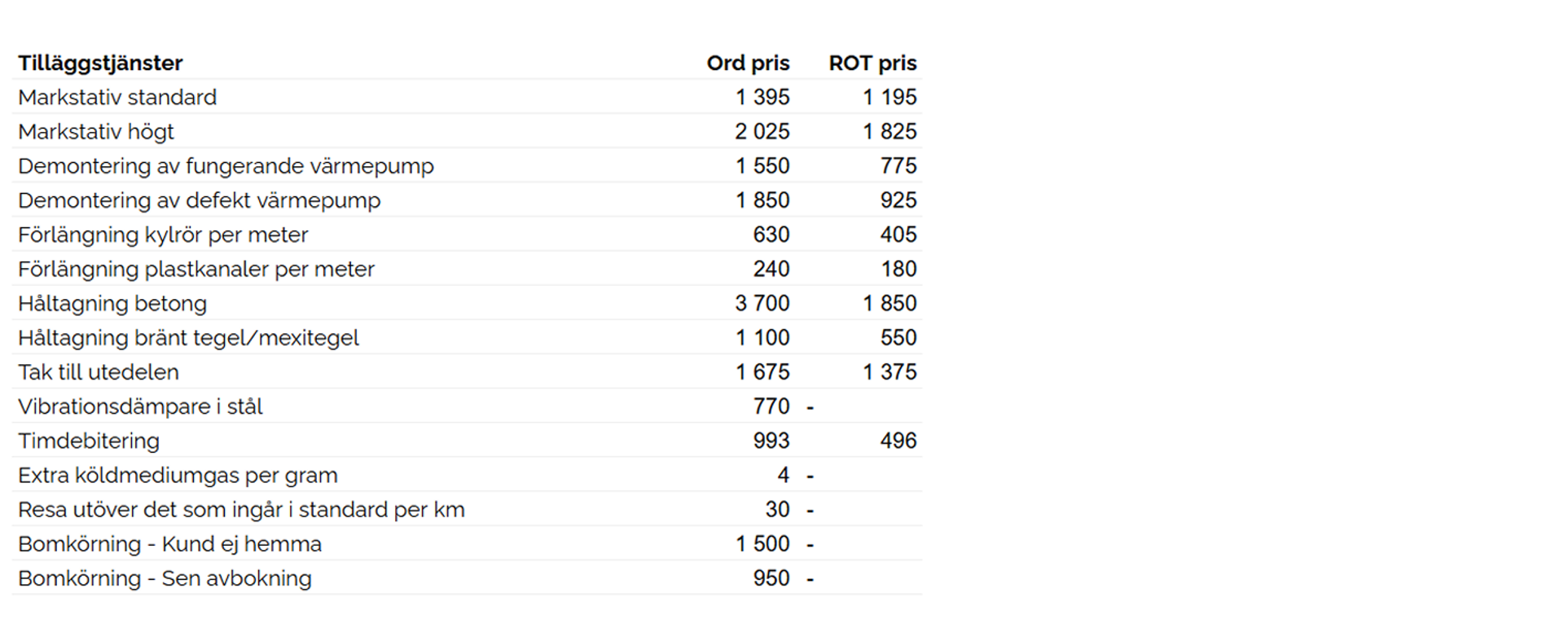Click the 3 700 price for Håltagning betong
This screenshot has height=637, width=1564.
[x=762, y=303]
